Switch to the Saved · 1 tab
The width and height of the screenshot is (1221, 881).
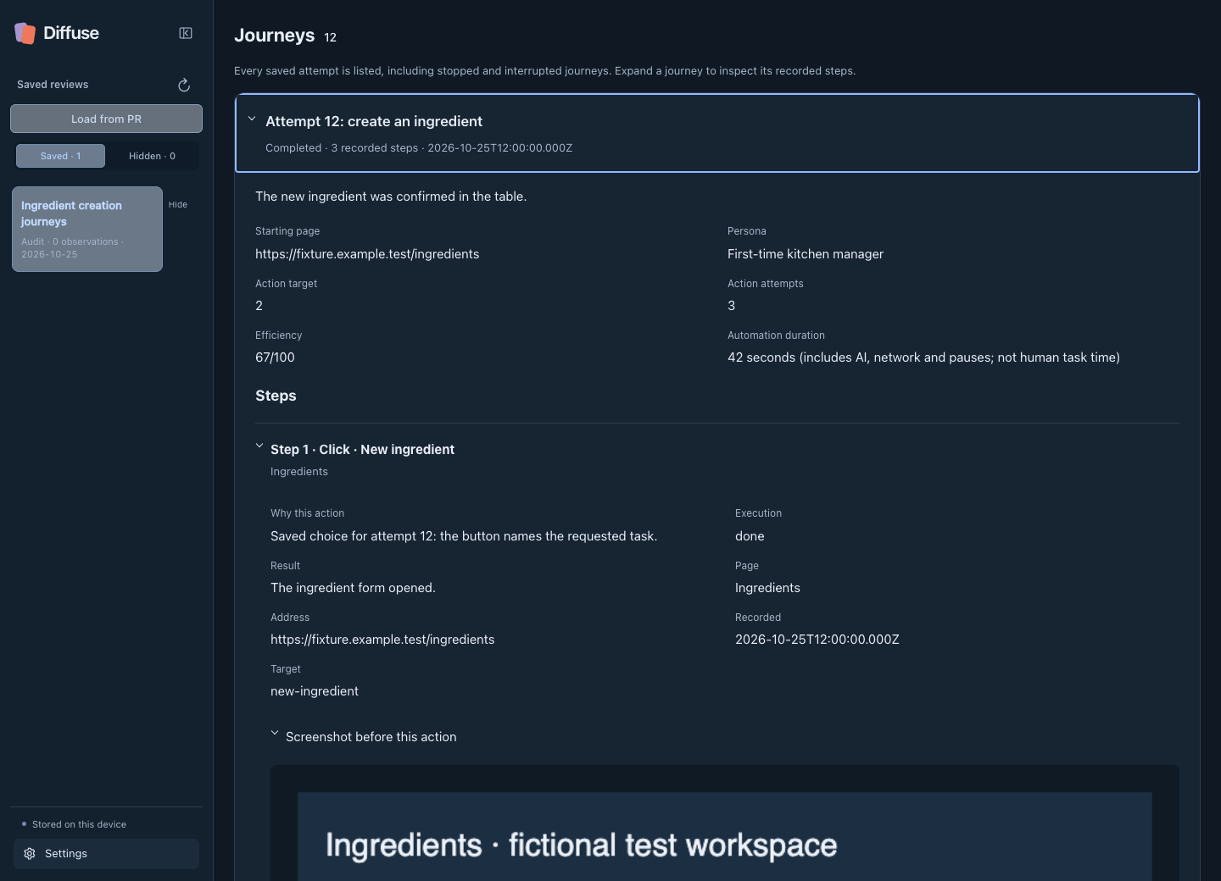click(60, 156)
